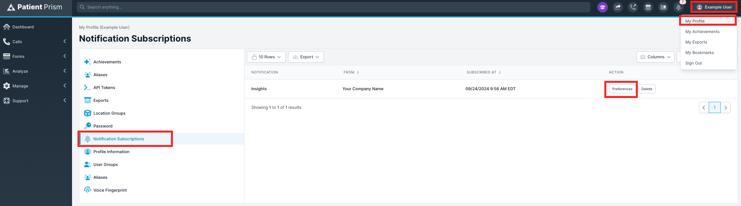This screenshot has height=206, width=741.
Task: Click Preferences for the Insights subscription
Action: click(x=622, y=89)
